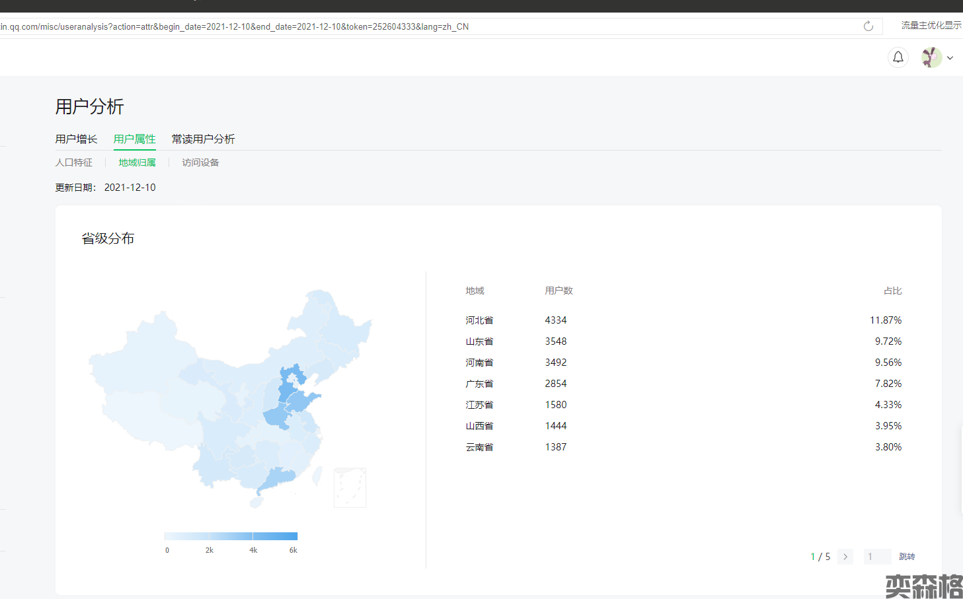963x599 pixels.
Task: Click the notification bell icon
Action: click(898, 57)
